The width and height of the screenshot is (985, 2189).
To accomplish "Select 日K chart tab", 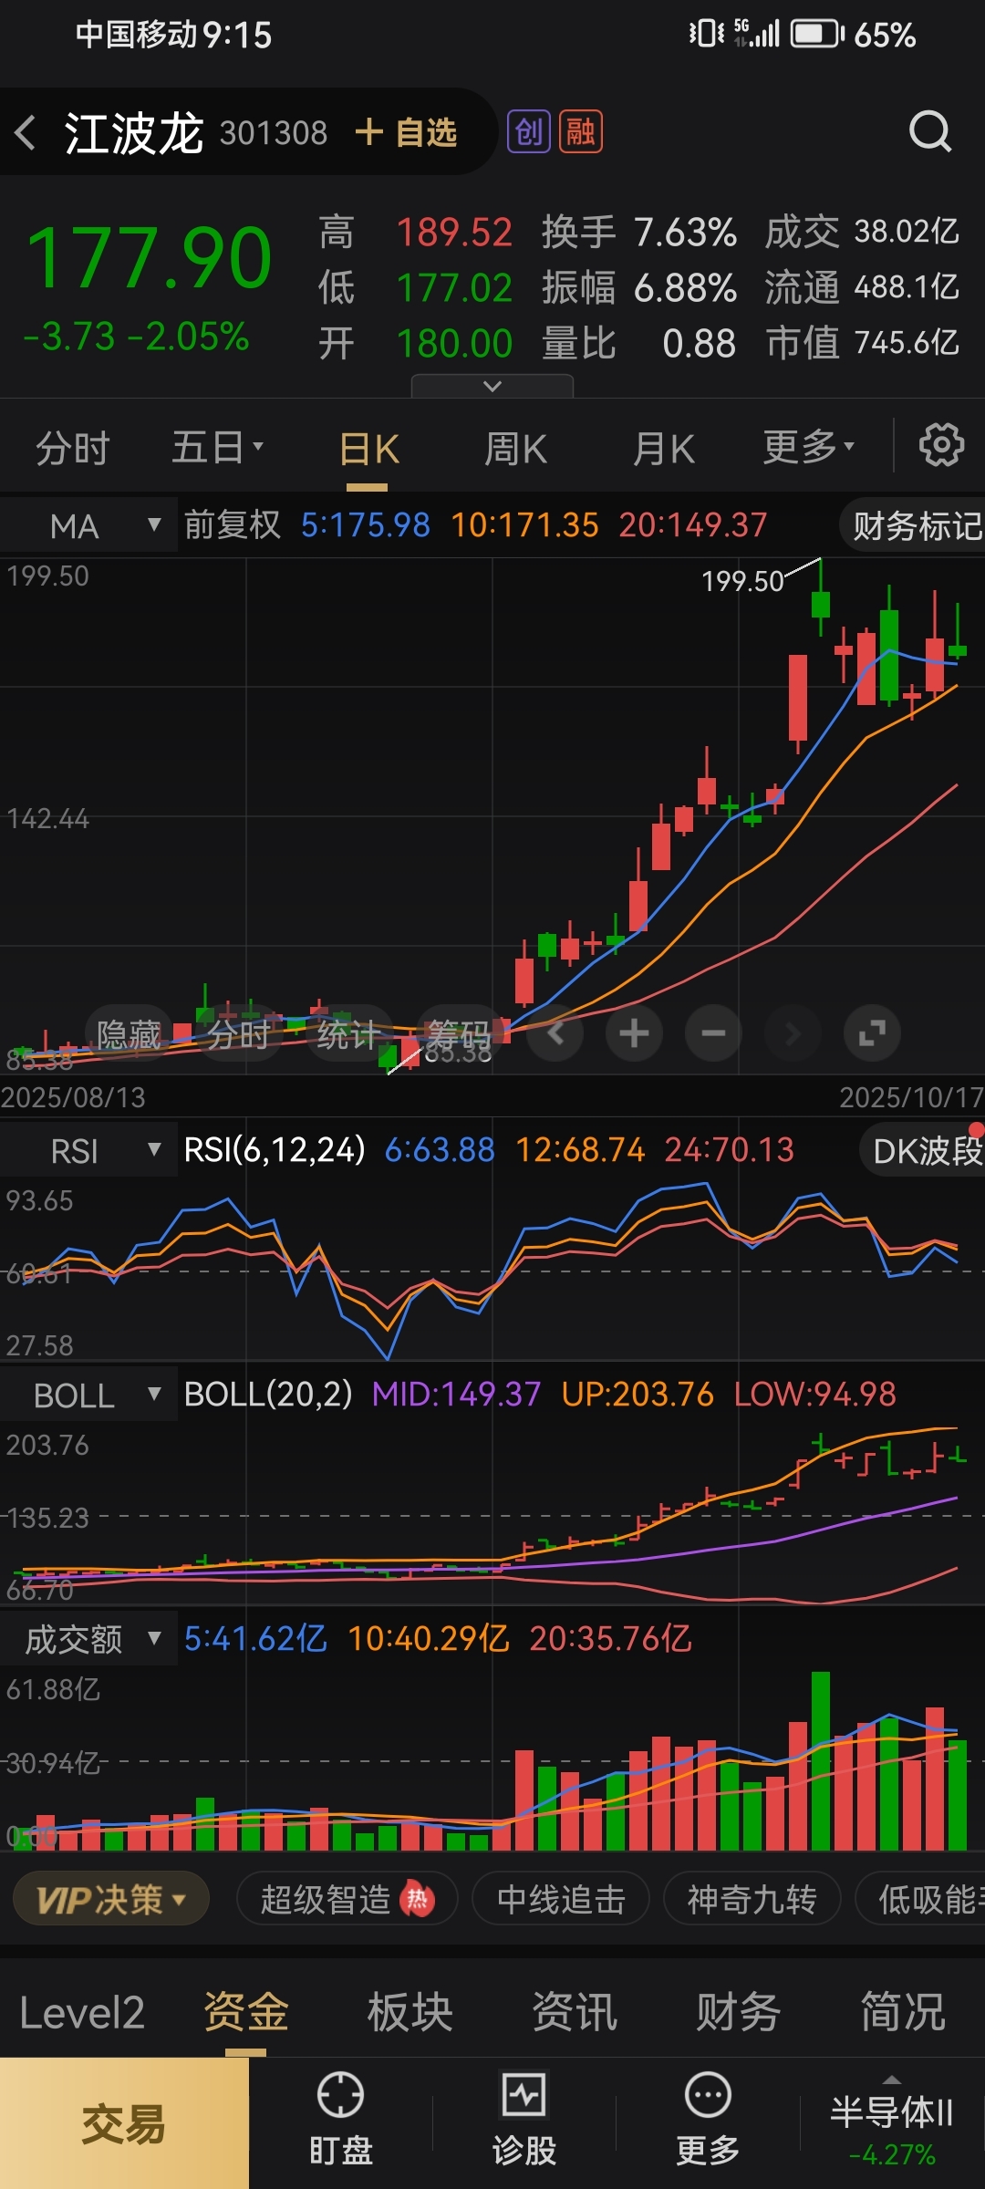I will tap(368, 450).
